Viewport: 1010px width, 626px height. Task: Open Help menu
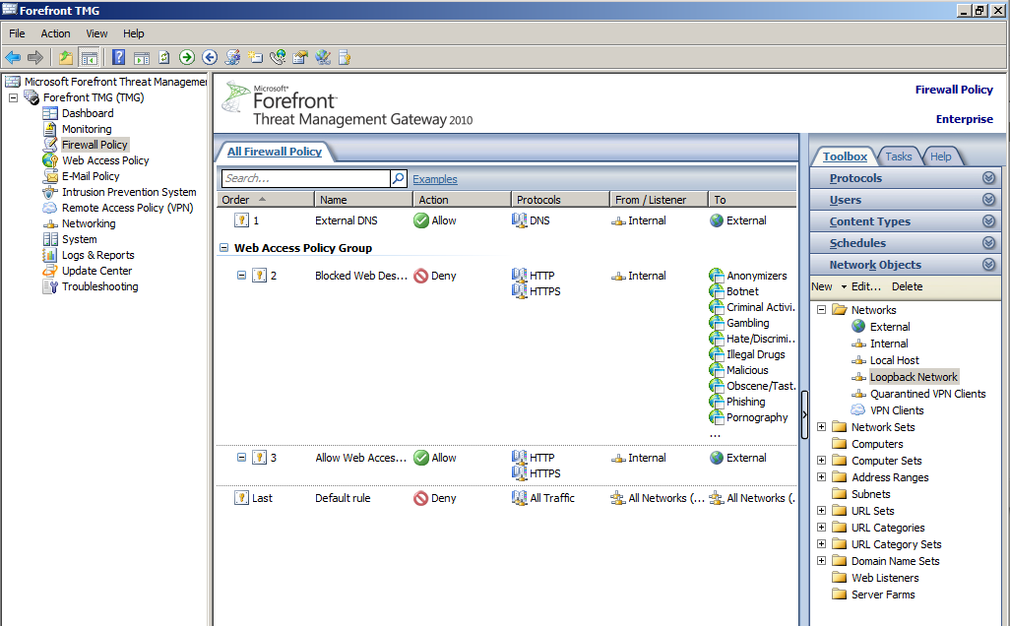click(x=133, y=33)
